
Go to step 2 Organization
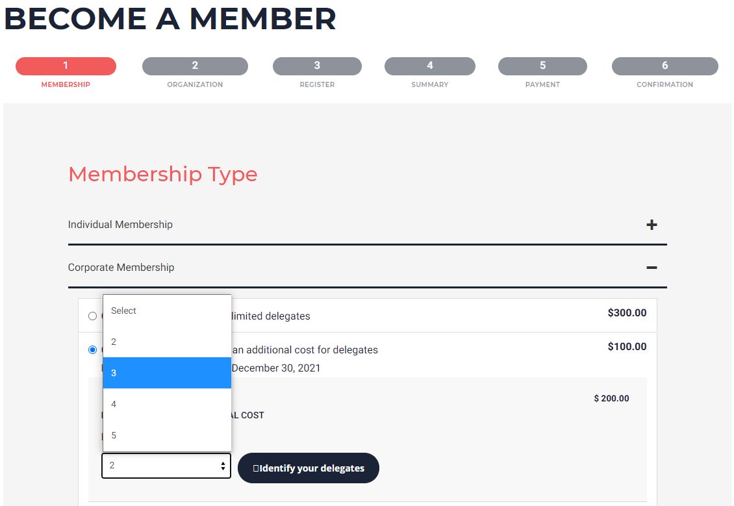195,66
